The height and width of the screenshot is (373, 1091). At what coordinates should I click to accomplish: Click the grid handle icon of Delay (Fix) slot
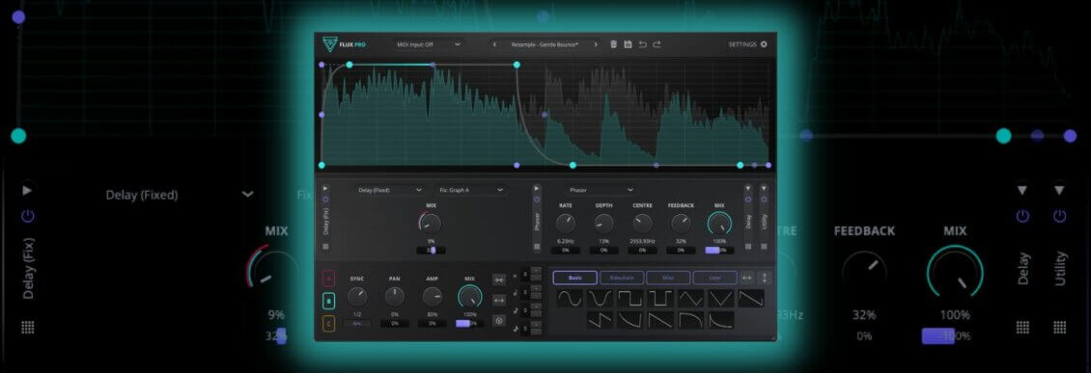coord(325,246)
